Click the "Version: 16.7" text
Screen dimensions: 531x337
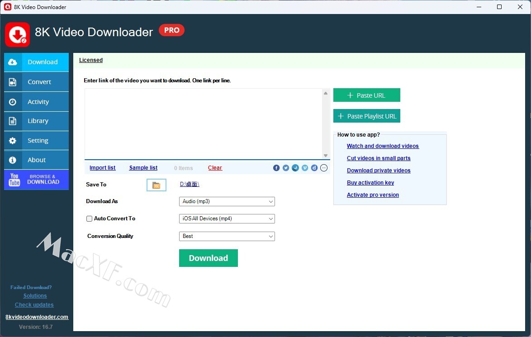click(36, 327)
